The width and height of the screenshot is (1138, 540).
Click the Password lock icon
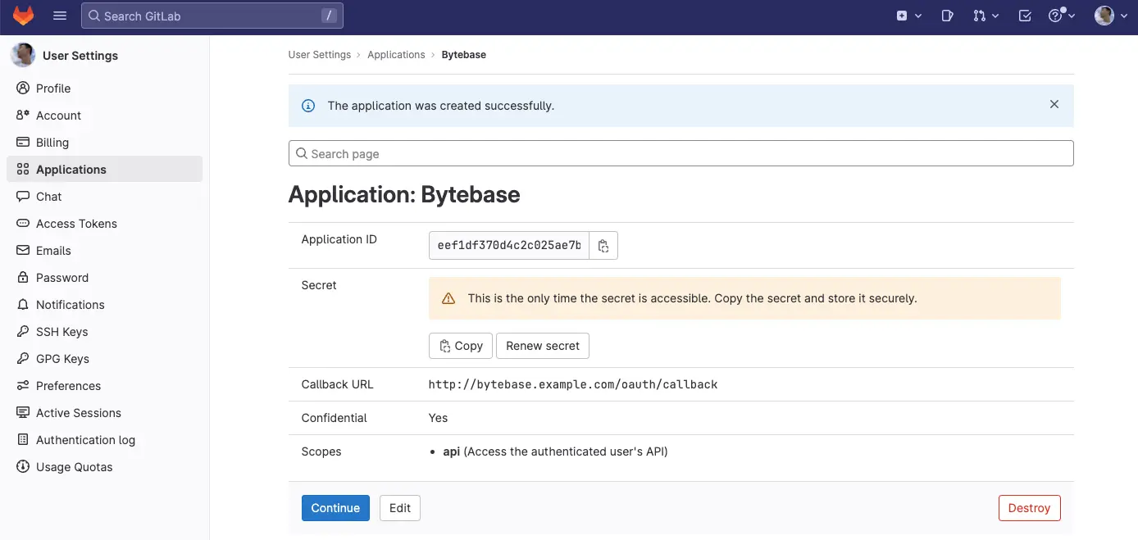tap(23, 277)
